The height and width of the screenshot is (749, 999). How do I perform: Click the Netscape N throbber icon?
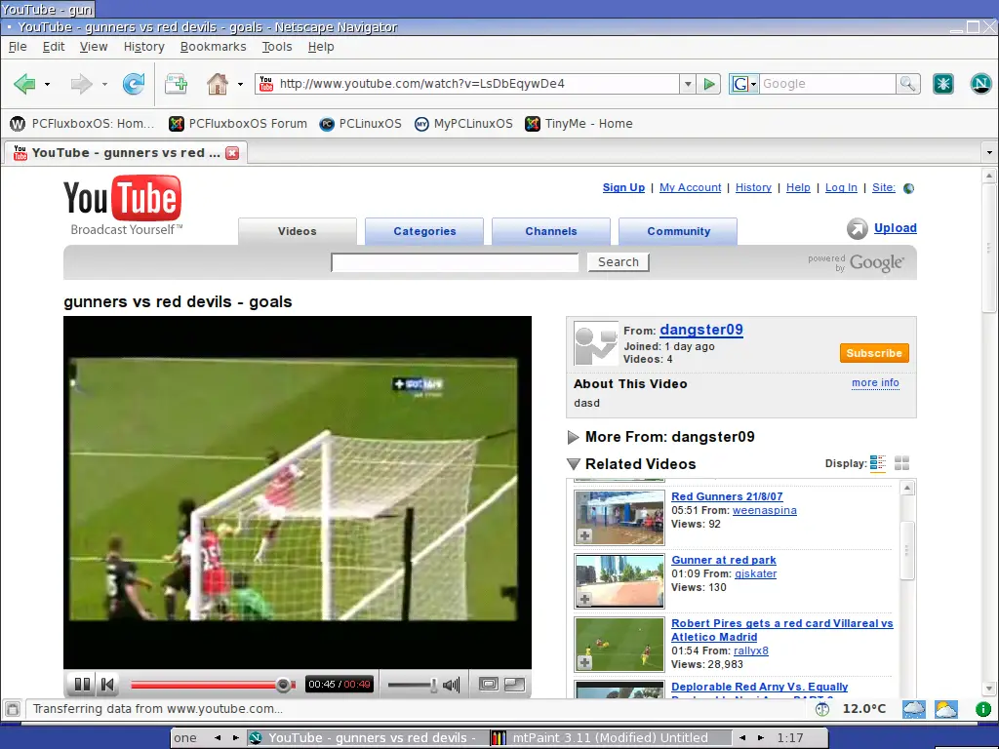[980, 84]
